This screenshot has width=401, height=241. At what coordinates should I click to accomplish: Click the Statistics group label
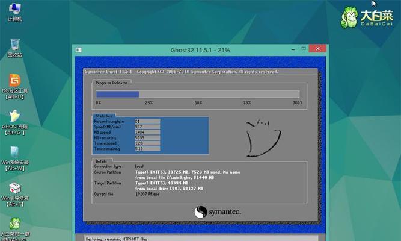tap(104, 116)
